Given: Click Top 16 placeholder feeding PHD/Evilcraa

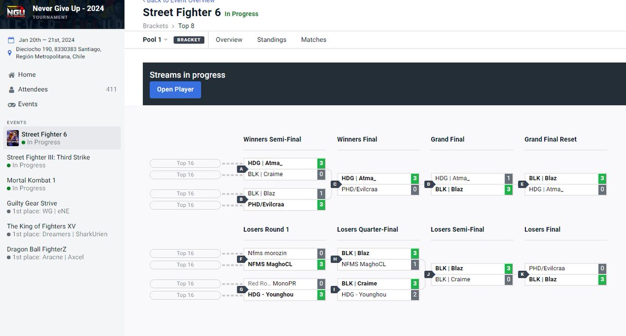Looking at the screenshot, I should point(185,205).
